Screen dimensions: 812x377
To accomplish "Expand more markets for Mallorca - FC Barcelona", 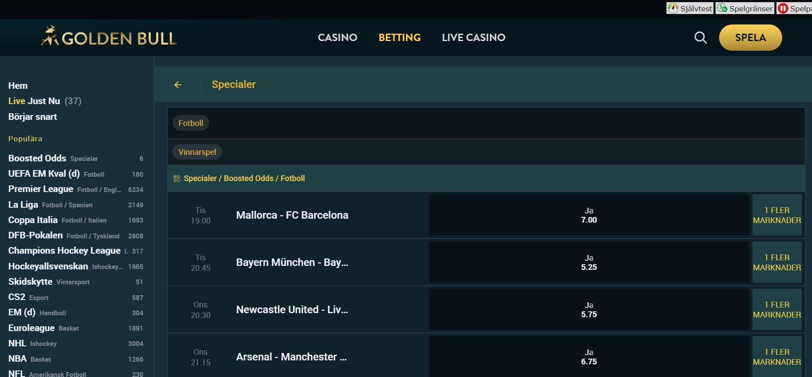I will (x=777, y=215).
